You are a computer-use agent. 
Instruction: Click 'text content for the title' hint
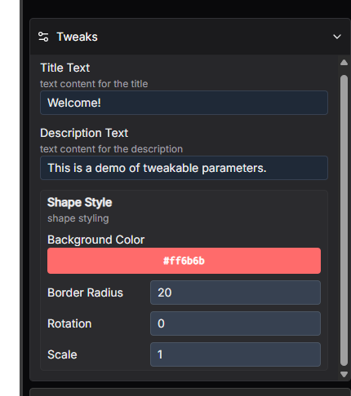click(94, 84)
